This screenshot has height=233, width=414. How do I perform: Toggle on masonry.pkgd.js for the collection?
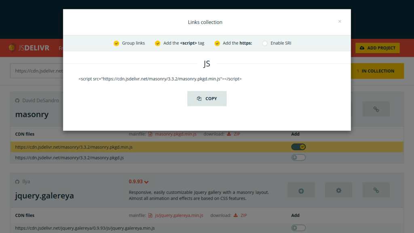(x=298, y=157)
